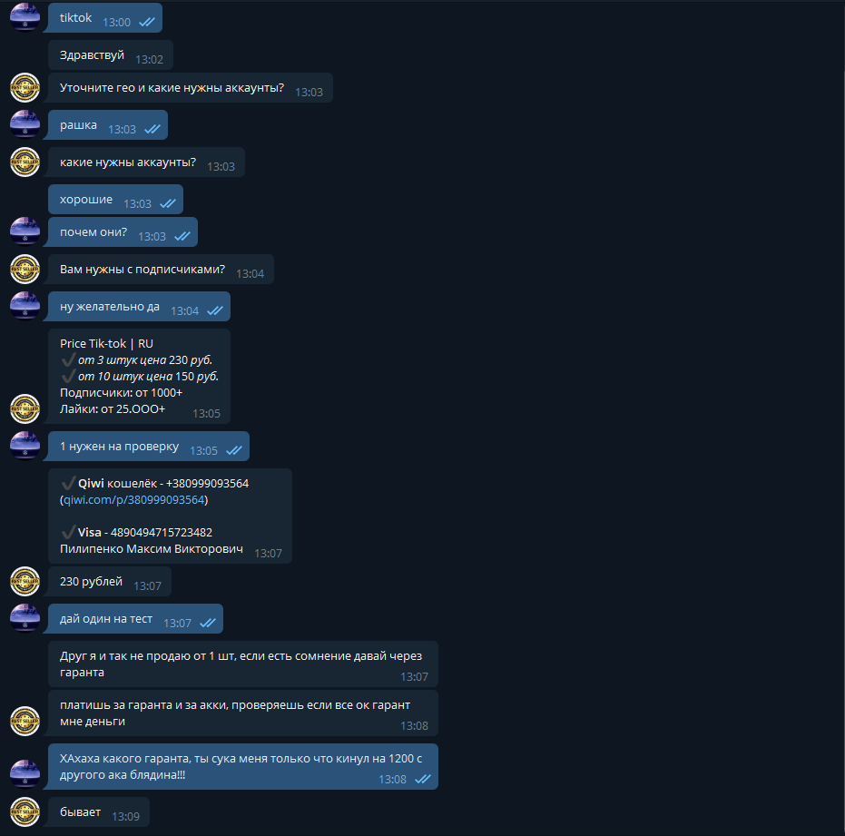This screenshot has width=845, height=836.
Task: Click the gold seller avatar beside 'какие нужны аккаунты?'
Action: pyautogui.click(x=25, y=162)
